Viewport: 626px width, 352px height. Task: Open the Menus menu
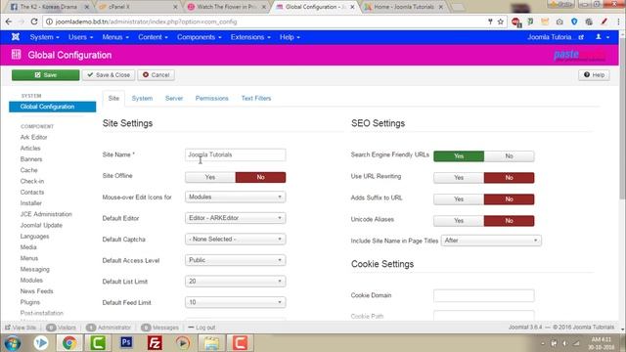click(115, 37)
